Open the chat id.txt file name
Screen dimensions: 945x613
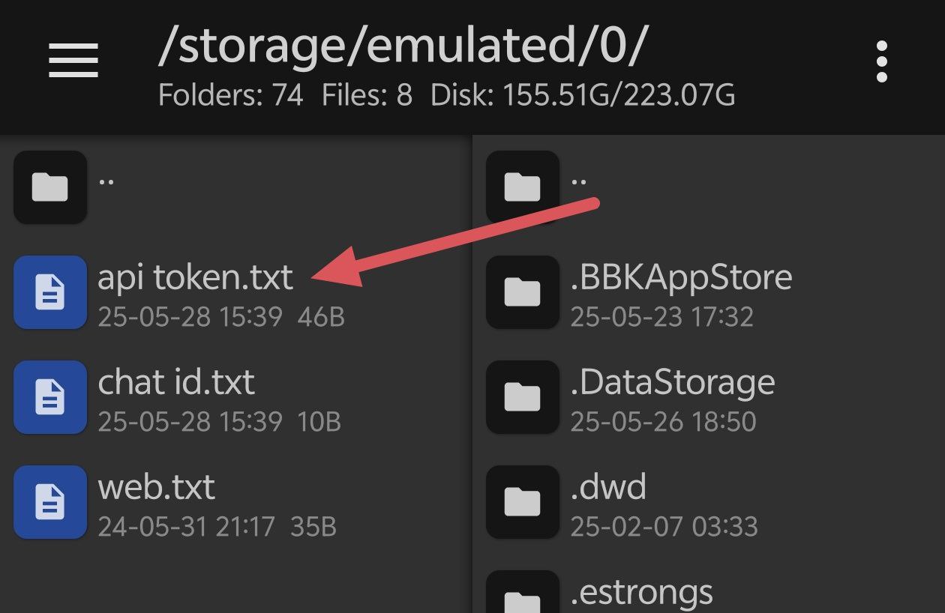(x=176, y=383)
